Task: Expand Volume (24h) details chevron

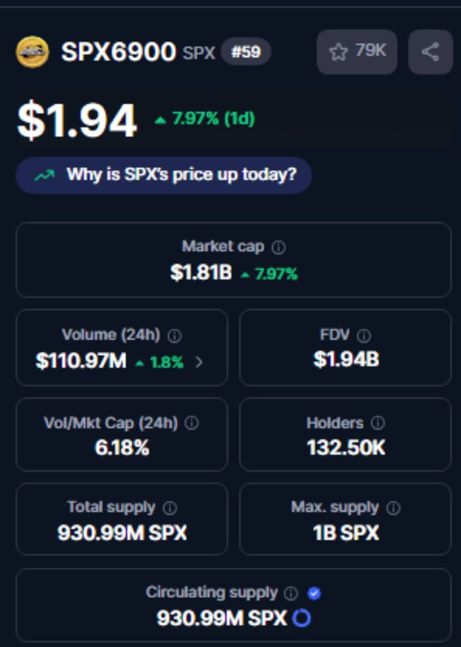Action: (199, 362)
